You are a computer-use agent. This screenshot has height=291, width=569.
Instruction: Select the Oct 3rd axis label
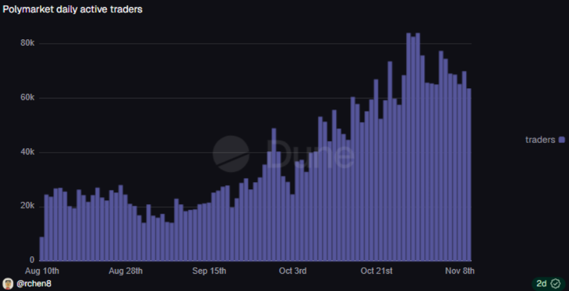click(x=293, y=271)
